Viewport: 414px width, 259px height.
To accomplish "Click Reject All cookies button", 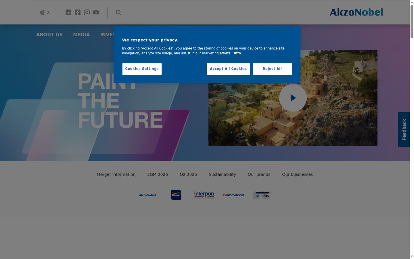I will 272,69.
